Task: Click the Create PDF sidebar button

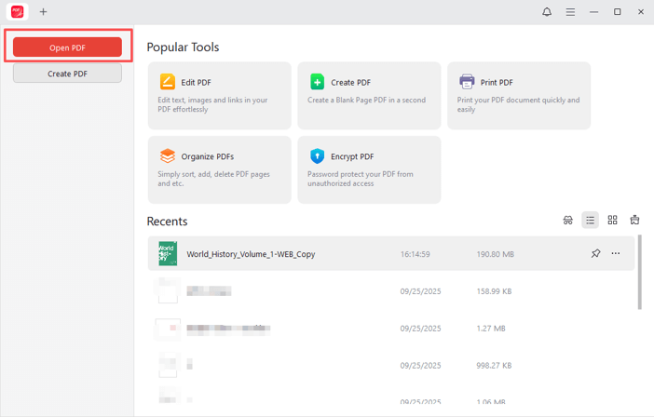Action: 67,74
